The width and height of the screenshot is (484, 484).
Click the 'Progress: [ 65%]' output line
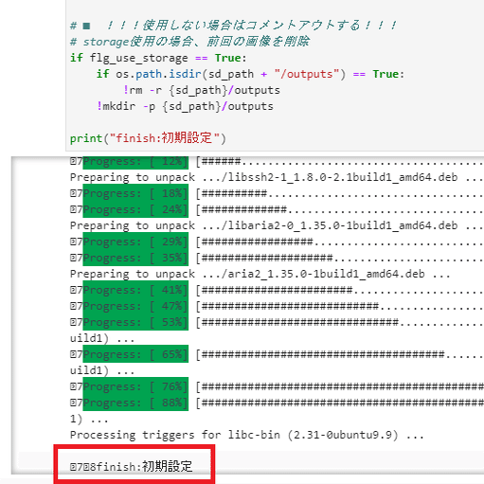click(277, 354)
